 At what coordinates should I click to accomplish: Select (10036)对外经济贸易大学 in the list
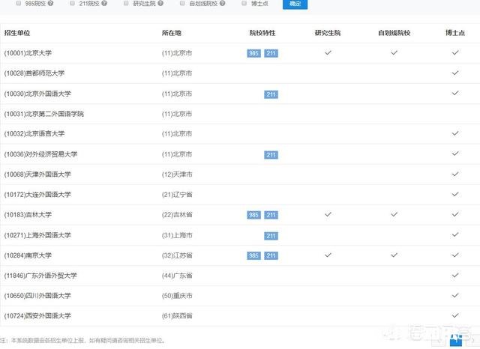(x=40, y=154)
